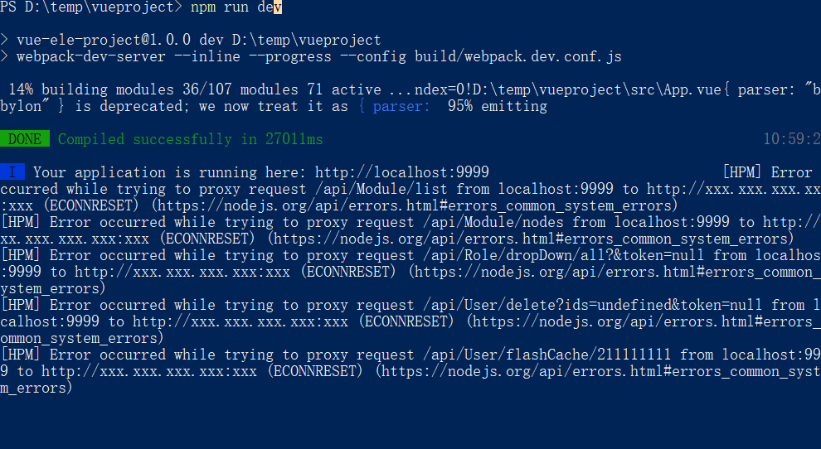The width and height of the screenshot is (821, 449).
Task: Click the 95% emitting progress text
Action: click(x=498, y=106)
